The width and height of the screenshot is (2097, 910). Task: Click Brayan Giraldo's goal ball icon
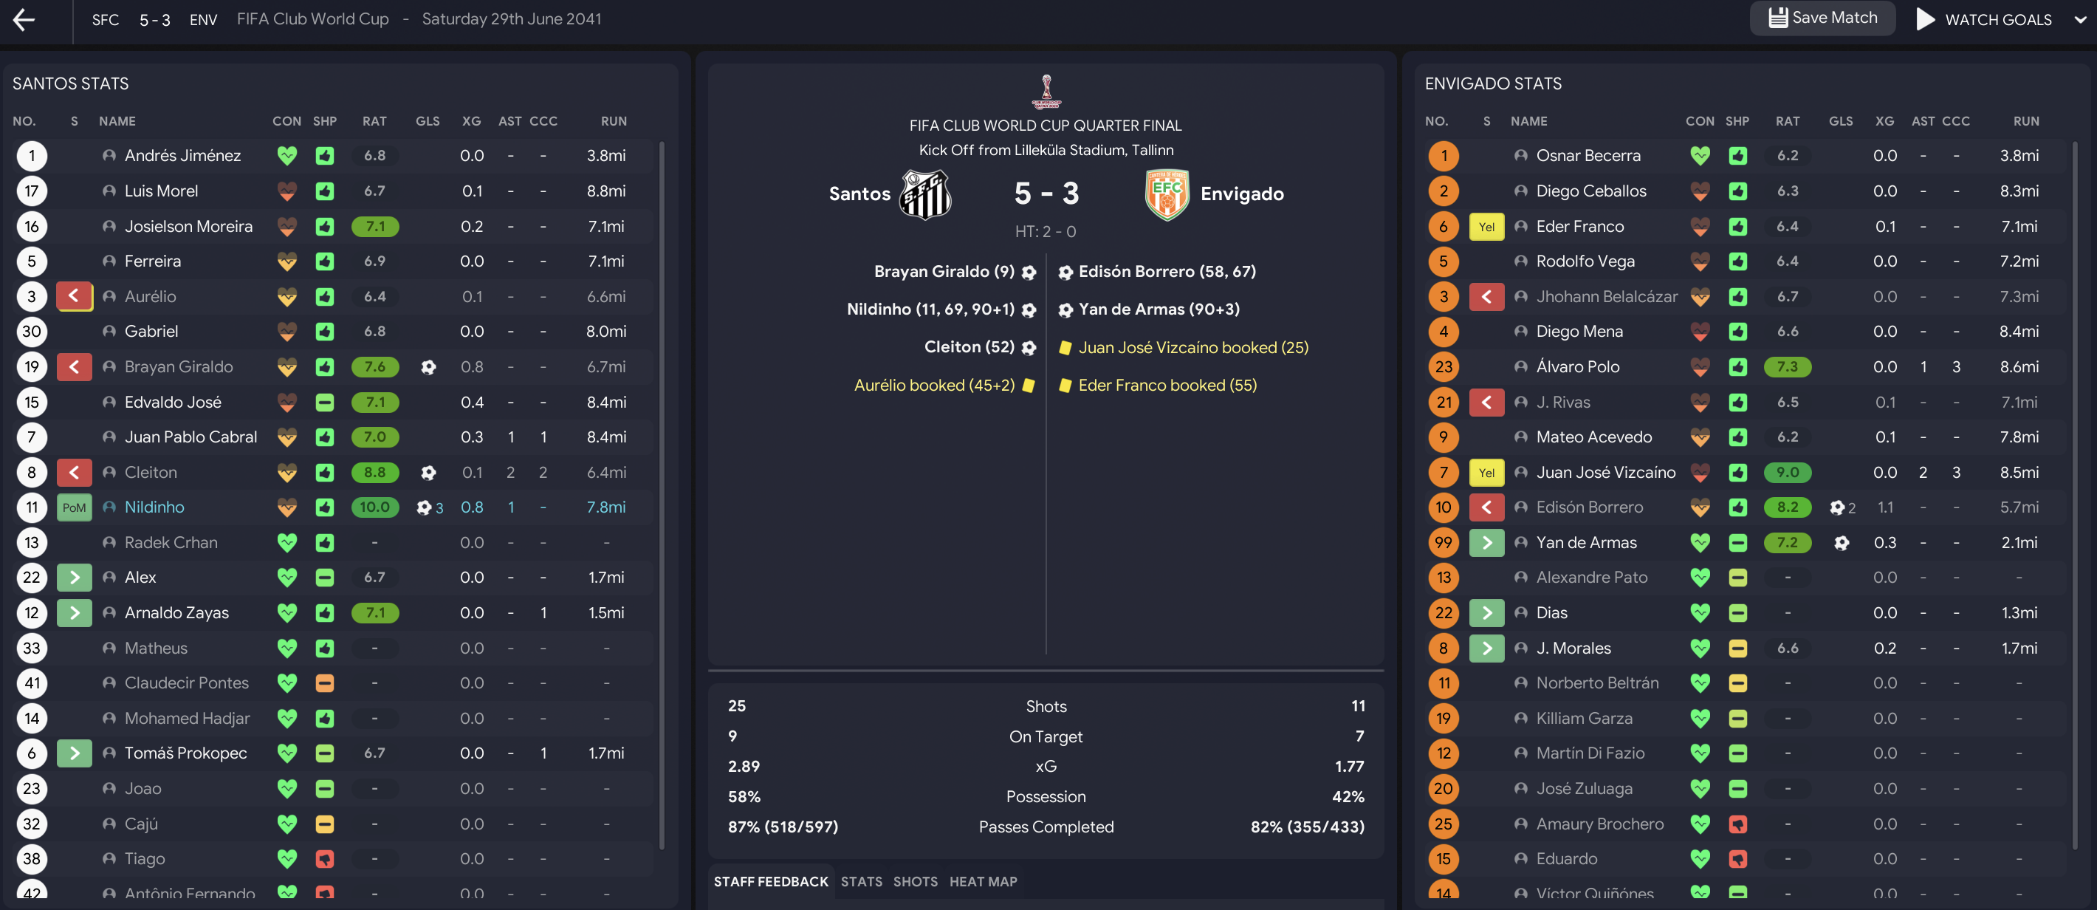point(428,367)
